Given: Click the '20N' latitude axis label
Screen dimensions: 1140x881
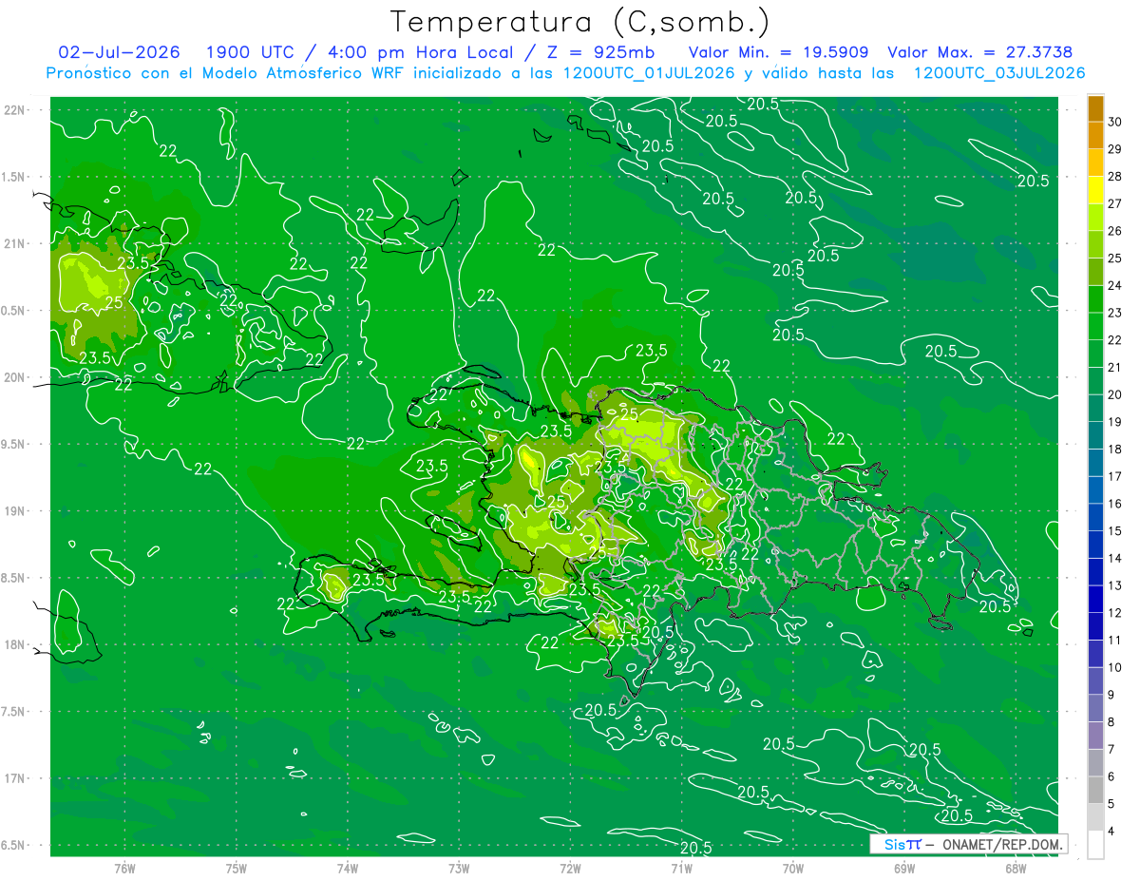Looking at the screenshot, I should (x=16, y=377).
